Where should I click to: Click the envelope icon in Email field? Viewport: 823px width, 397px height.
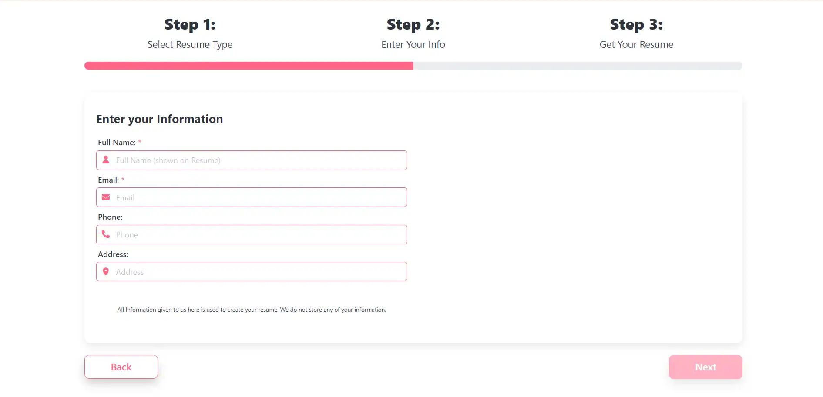pyautogui.click(x=106, y=197)
